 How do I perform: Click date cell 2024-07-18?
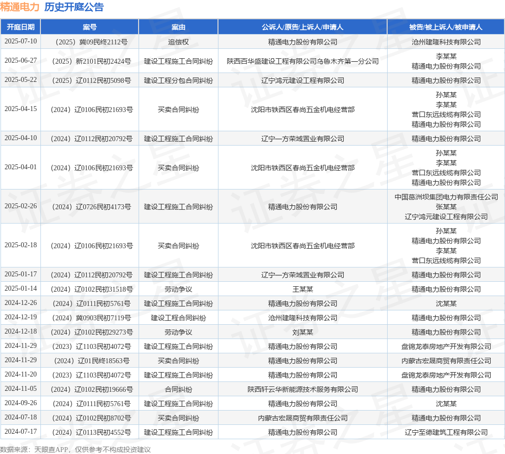click(21, 417)
